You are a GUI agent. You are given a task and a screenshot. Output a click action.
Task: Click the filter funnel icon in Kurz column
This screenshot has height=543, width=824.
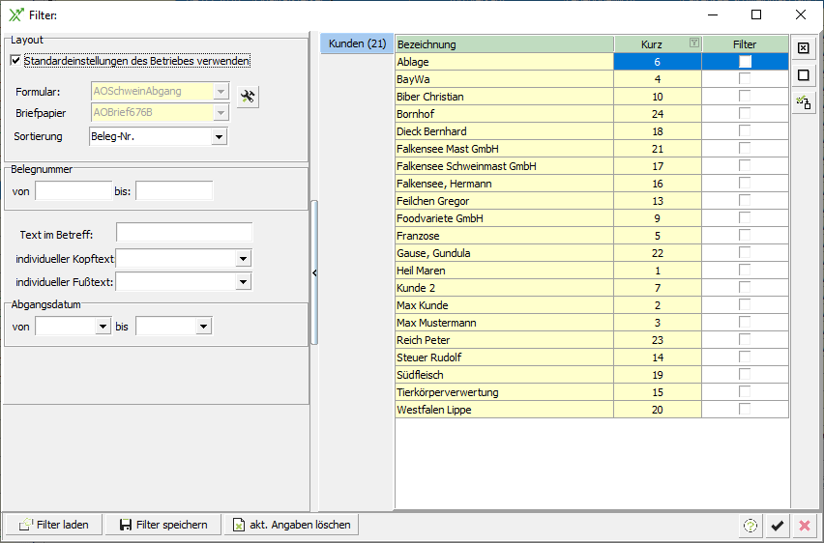pos(693,43)
